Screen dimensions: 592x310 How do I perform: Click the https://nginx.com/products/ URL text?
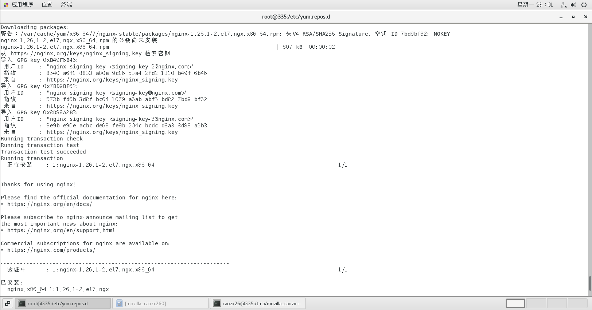coord(51,250)
